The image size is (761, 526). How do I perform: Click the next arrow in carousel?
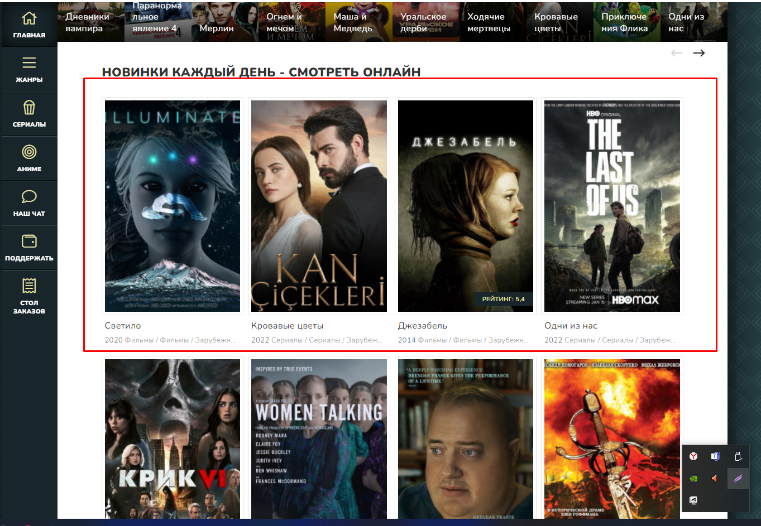click(698, 53)
